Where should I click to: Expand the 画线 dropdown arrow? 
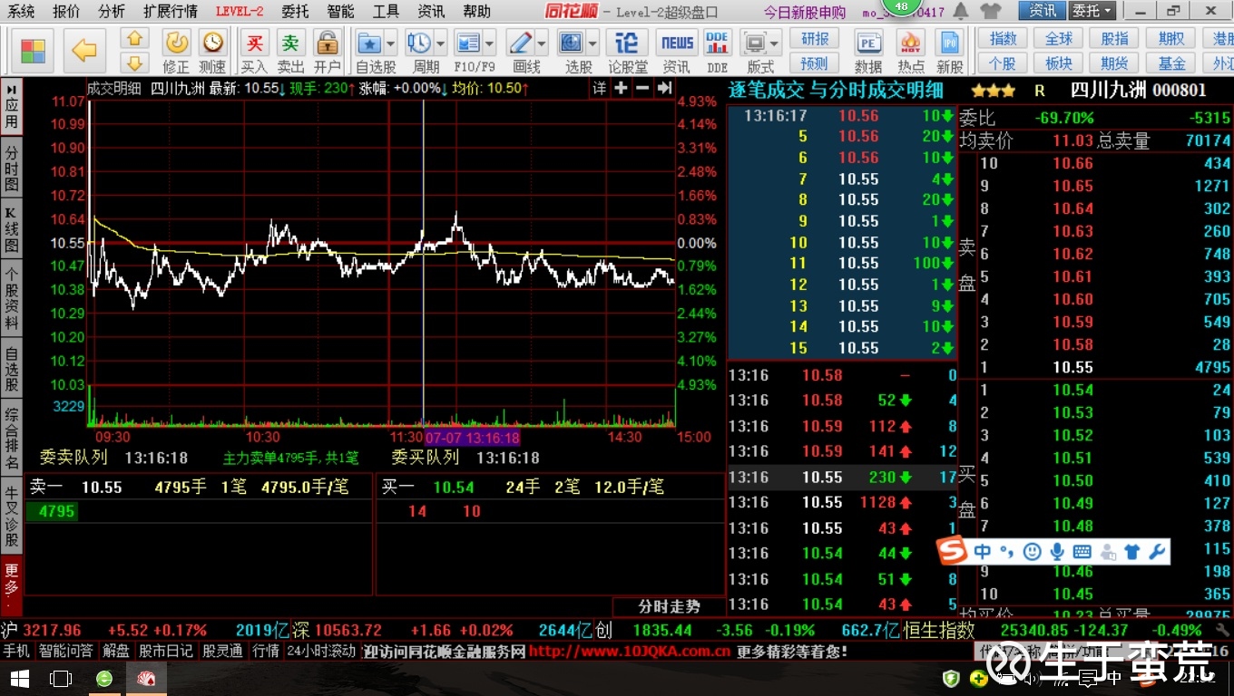[x=542, y=43]
